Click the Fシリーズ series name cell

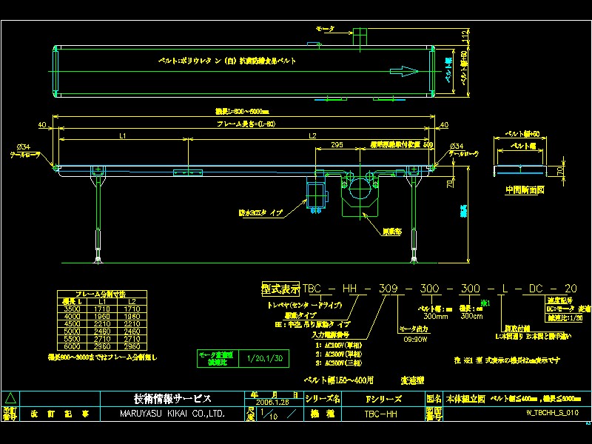point(383,399)
